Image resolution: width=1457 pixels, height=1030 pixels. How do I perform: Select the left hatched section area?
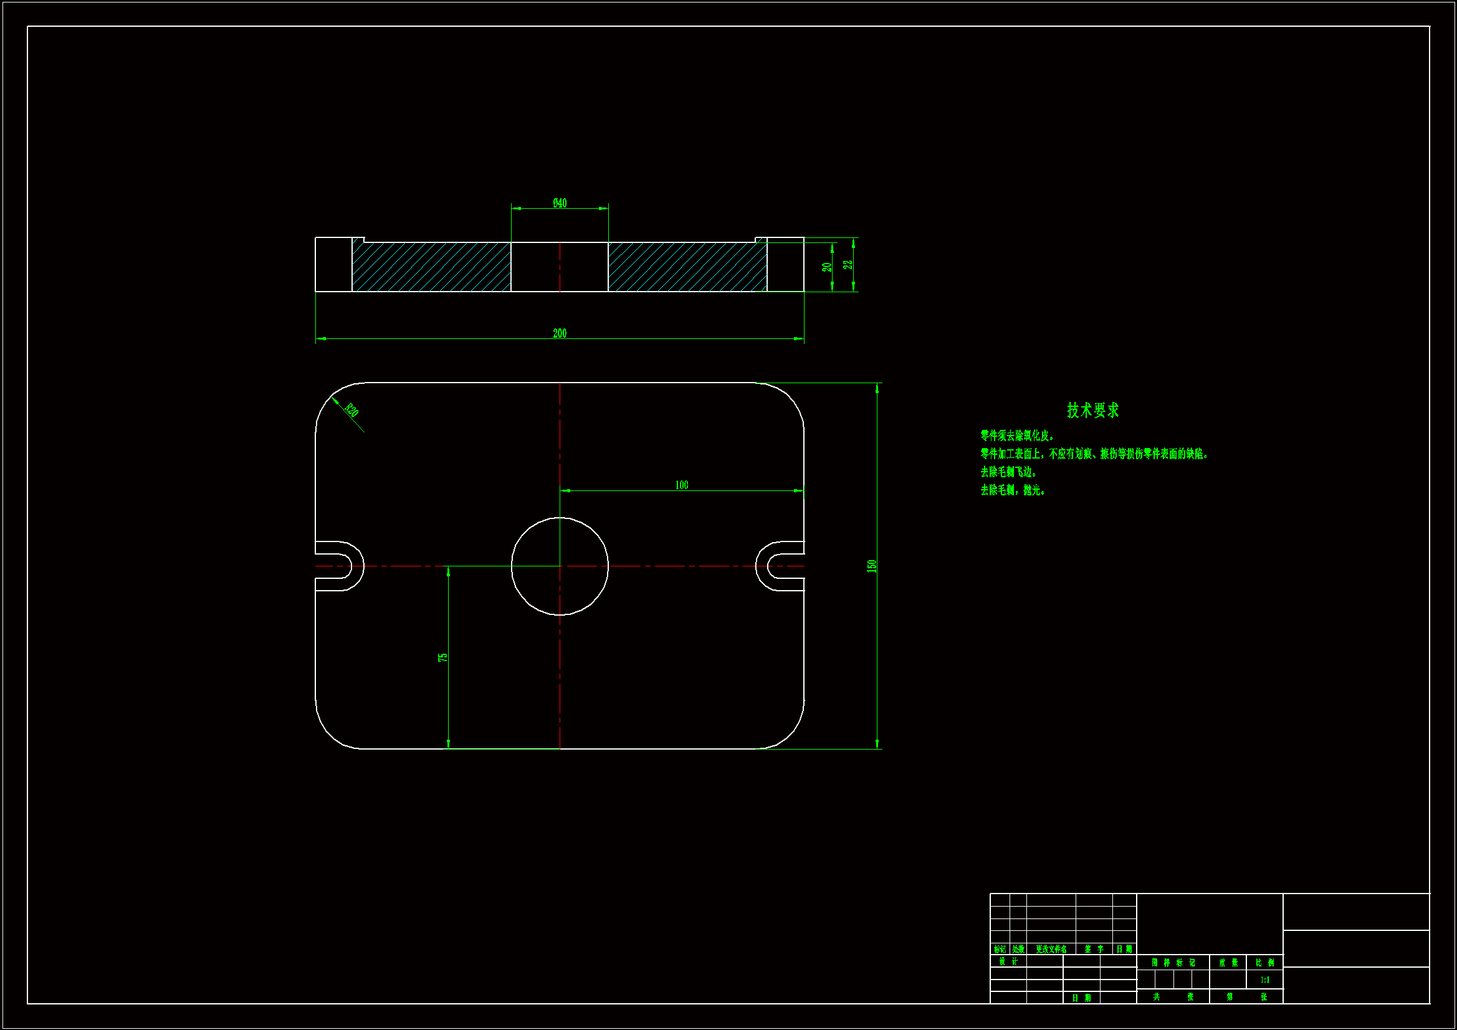(x=431, y=267)
